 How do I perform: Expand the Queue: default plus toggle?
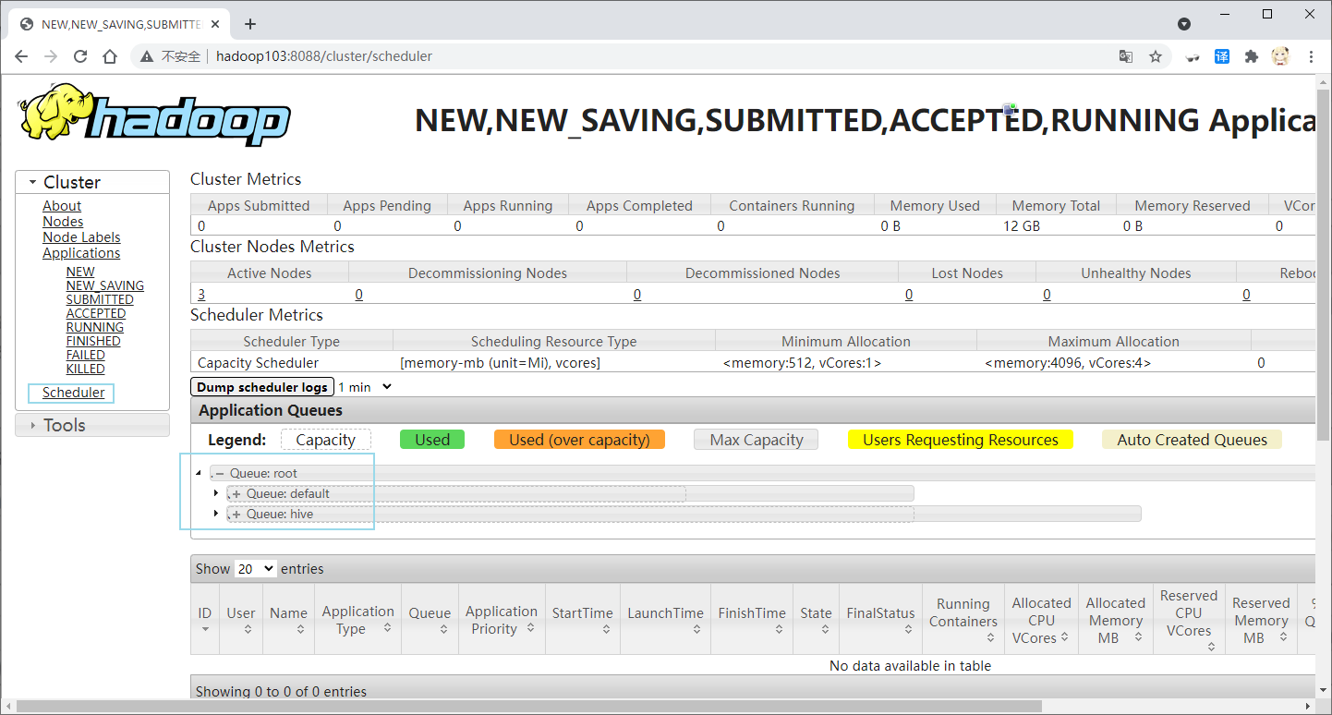click(236, 494)
